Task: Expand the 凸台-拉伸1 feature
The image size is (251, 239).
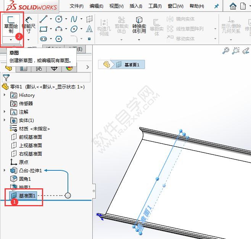Action: tap(5, 170)
